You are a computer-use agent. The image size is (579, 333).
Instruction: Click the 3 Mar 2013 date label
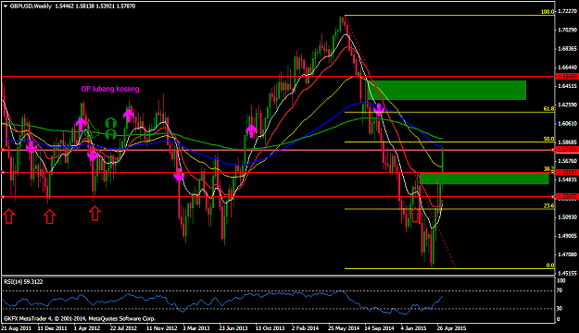196,327
